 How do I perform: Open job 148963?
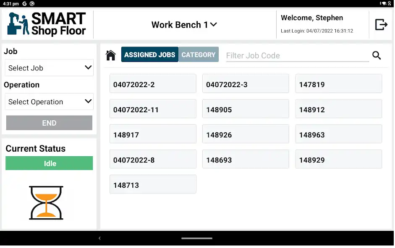(x=338, y=134)
